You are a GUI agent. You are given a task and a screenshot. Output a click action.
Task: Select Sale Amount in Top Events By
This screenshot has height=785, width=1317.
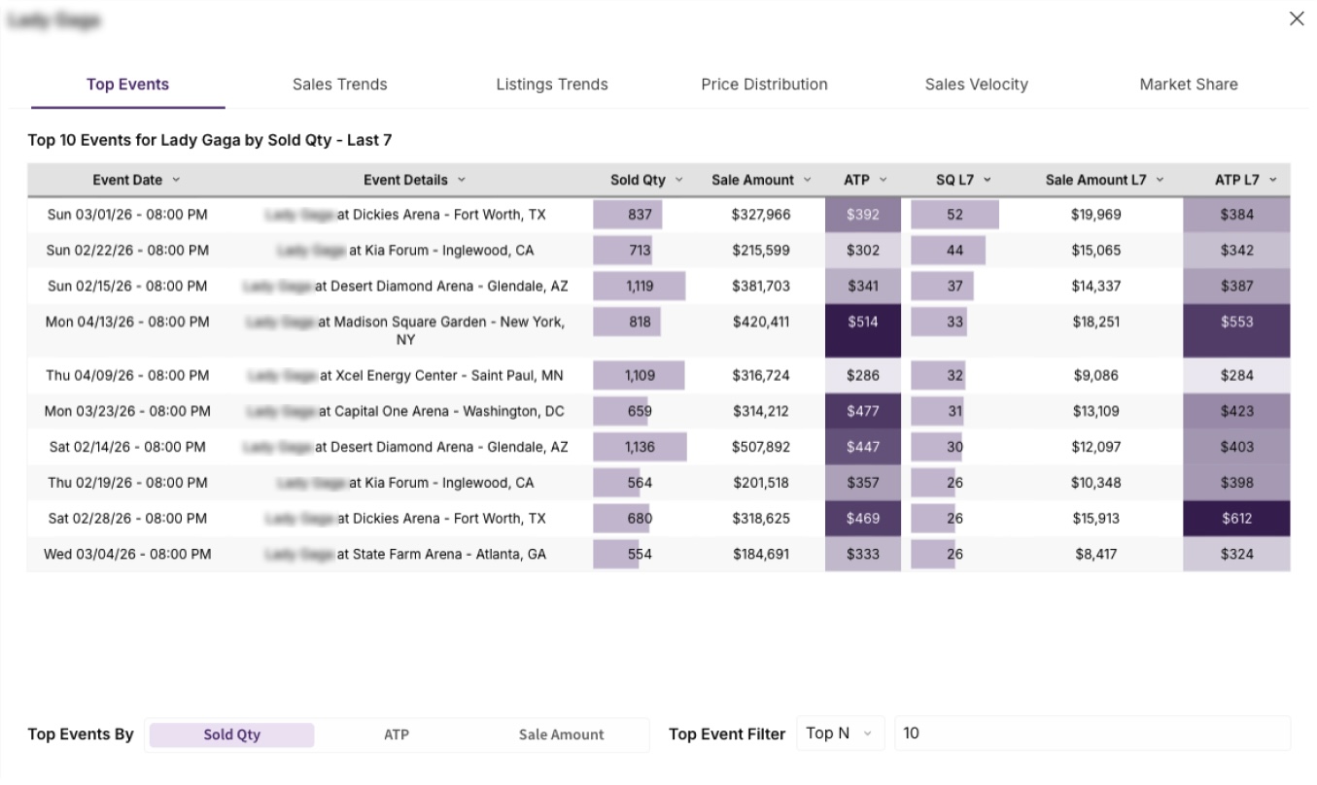coord(561,734)
